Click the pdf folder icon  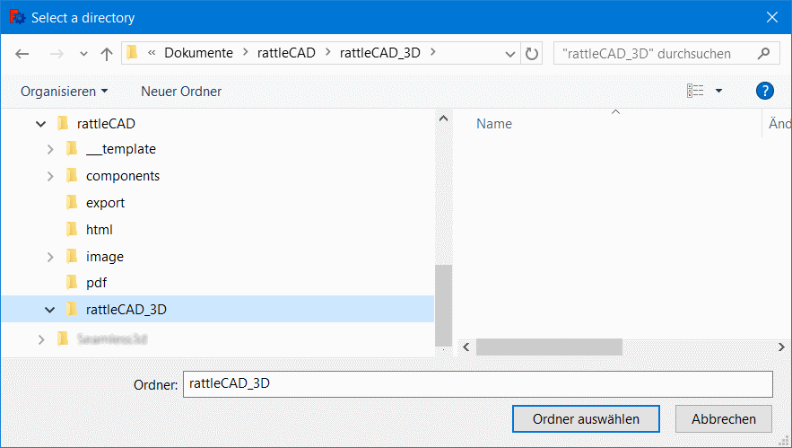(73, 282)
